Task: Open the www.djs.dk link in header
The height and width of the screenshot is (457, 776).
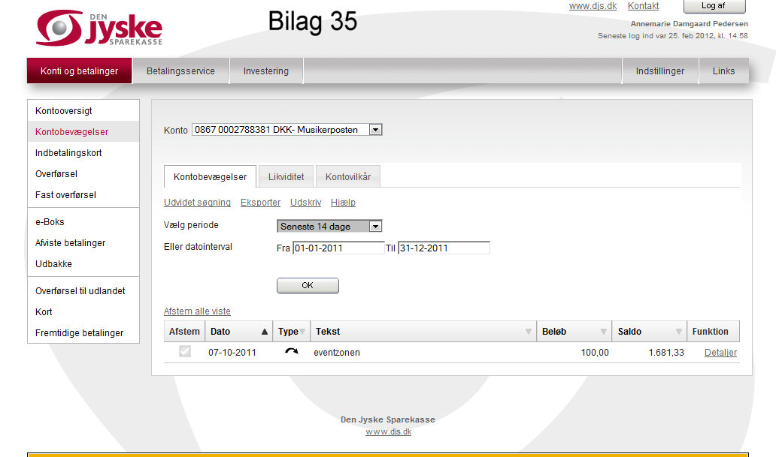Action: pyautogui.click(x=593, y=6)
